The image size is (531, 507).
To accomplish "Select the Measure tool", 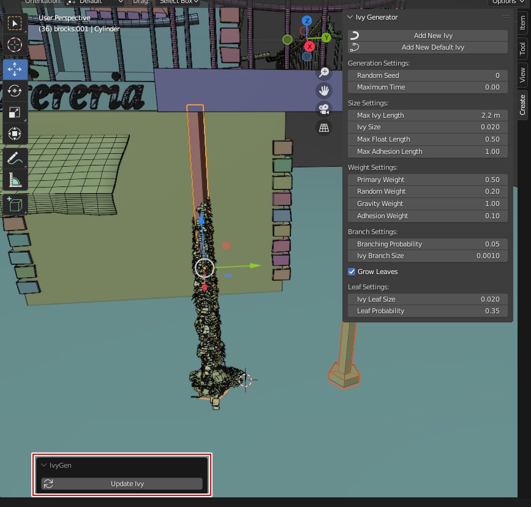I will click(15, 180).
